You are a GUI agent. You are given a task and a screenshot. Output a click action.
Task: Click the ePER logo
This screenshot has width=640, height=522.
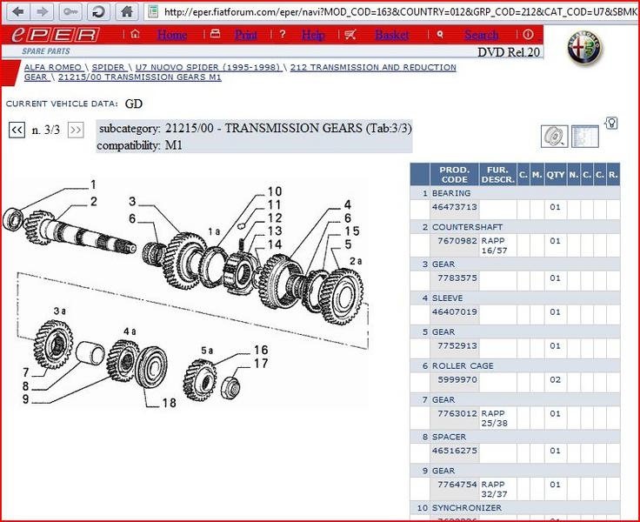point(55,35)
